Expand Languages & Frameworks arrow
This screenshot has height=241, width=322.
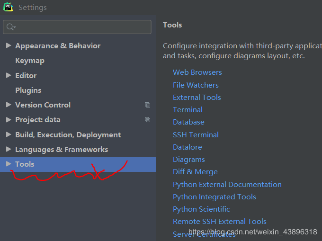click(9, 149)
